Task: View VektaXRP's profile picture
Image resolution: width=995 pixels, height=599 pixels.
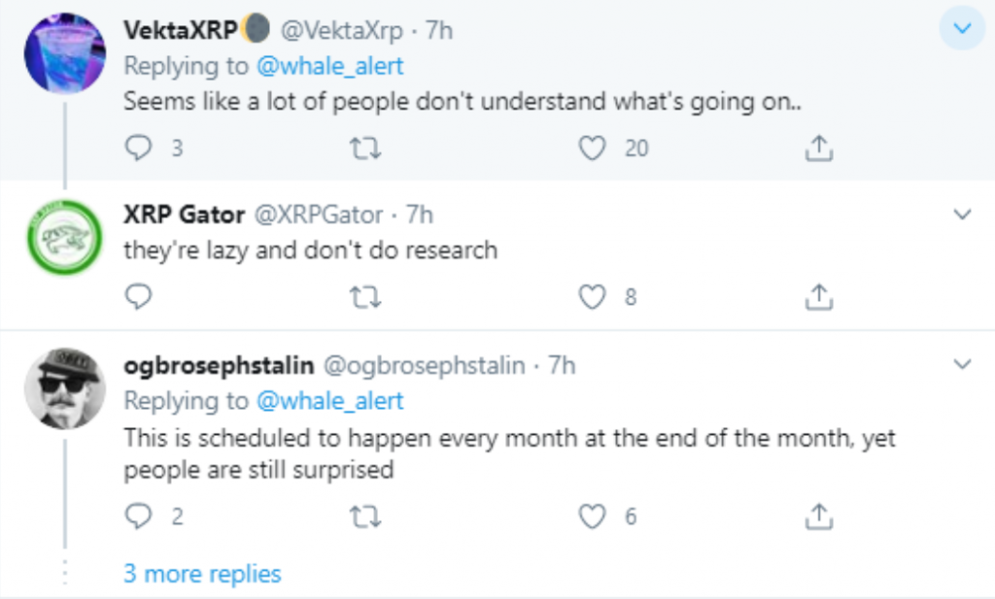Action: (x=65, y=53)
